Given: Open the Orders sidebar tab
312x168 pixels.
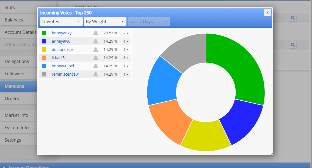Looking at the screenshot, I should pyautogui.click(x=18, y=98).
